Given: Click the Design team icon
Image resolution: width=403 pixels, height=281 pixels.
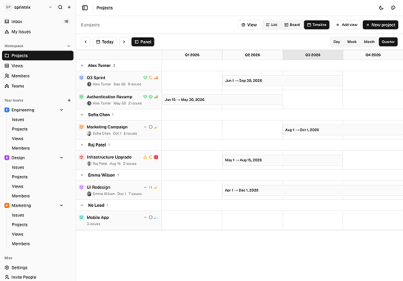Looking at the screenshot, I should click(x=7, y=158).
